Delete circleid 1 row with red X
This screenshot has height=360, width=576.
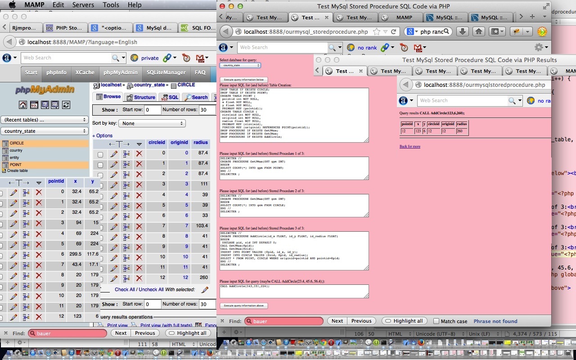(139, 164)
